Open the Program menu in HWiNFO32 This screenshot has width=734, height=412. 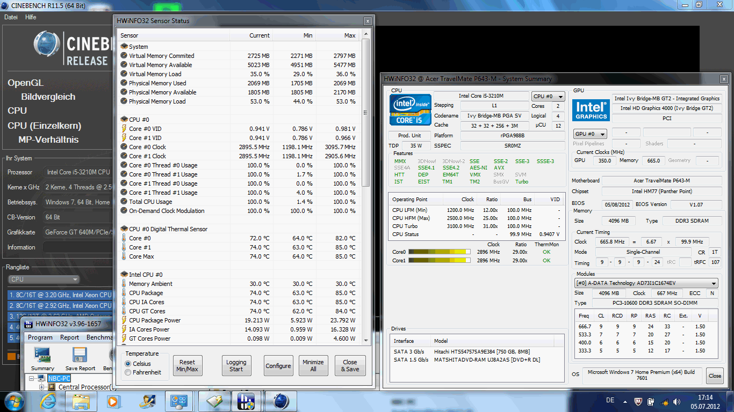click(x=40, y=337)
